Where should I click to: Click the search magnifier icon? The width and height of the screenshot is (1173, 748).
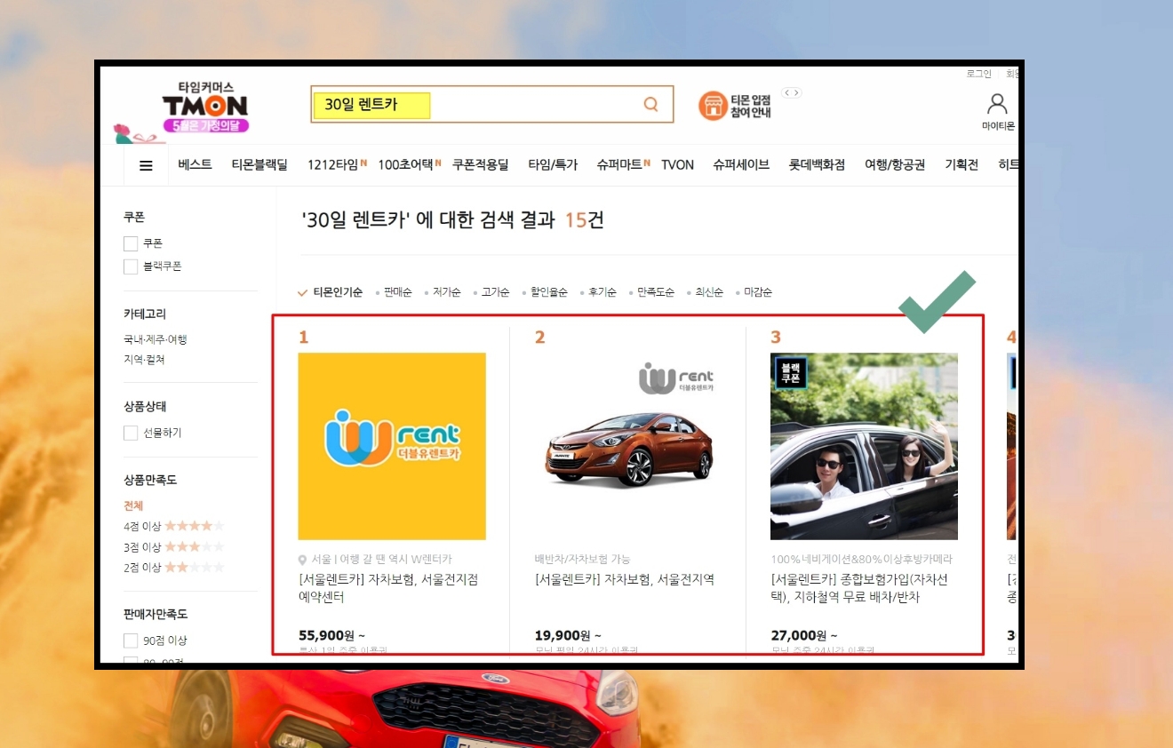point(651,105)
